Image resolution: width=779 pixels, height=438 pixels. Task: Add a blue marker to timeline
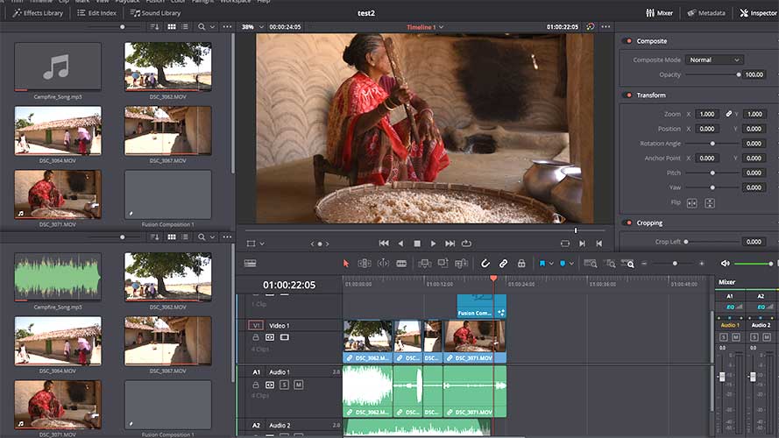[x=563, y=263]
